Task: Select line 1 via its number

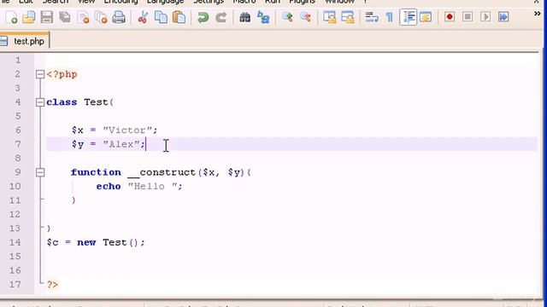Action: 17,61
